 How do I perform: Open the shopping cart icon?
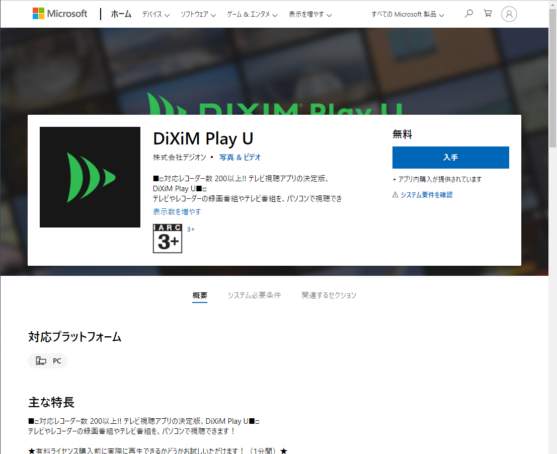pyautogui.click(x=488, y=14)
